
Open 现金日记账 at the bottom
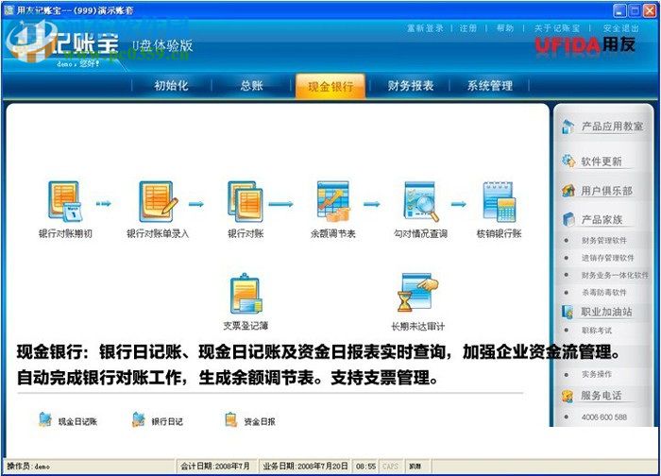coord(67,421)
